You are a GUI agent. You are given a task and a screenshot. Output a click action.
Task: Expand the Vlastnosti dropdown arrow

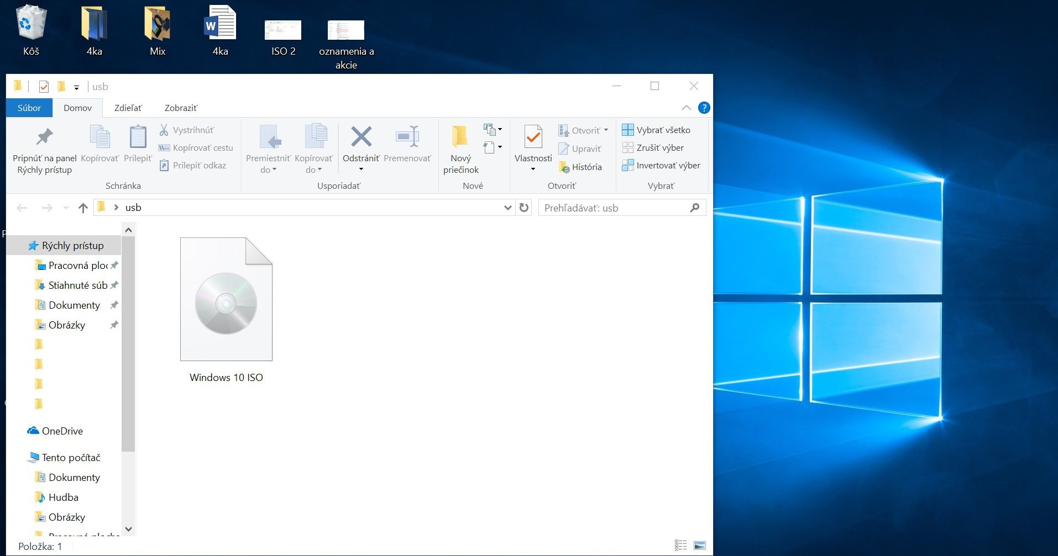coord(533,170)
